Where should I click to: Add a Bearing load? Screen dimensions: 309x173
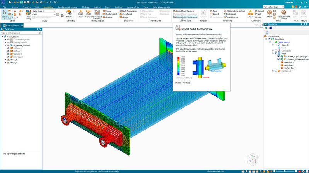pos(108,17)
